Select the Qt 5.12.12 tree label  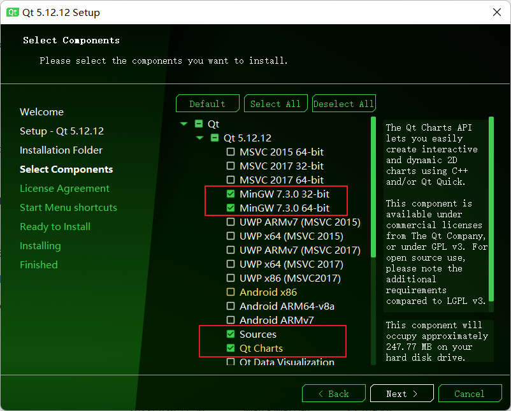247,138
